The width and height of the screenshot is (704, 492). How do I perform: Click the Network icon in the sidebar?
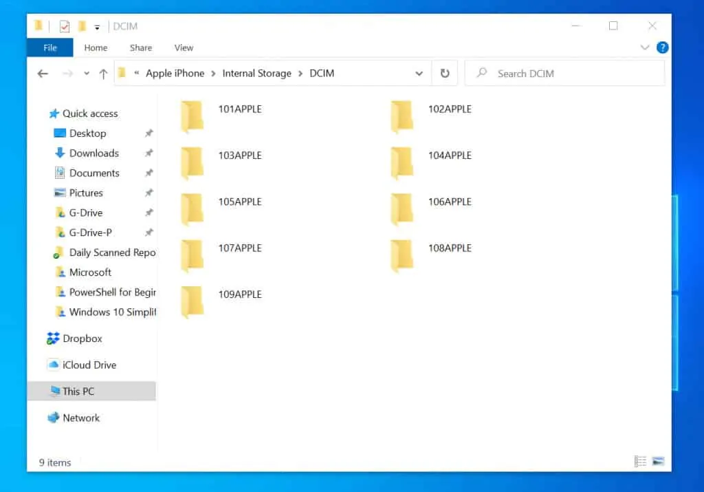[x=81, y=418]
